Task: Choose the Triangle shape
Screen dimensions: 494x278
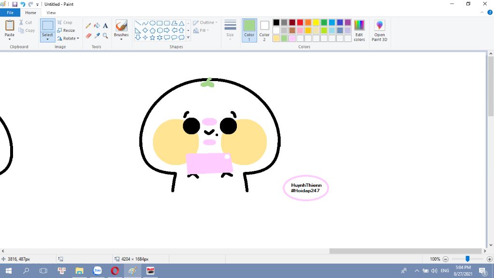Action: [181, 23]
